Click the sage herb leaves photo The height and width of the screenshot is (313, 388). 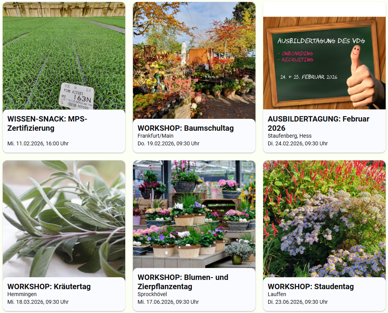pos(64,219)
